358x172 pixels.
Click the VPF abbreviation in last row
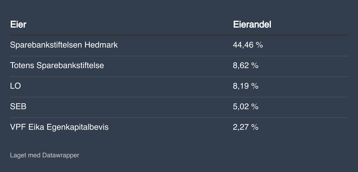coord(18,127)
